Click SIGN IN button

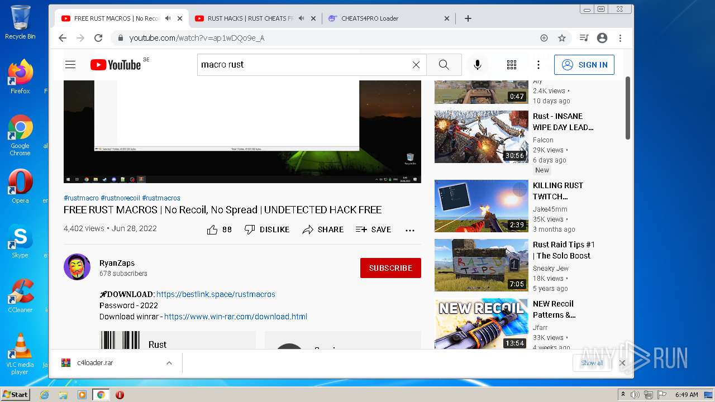pos(584,65)
